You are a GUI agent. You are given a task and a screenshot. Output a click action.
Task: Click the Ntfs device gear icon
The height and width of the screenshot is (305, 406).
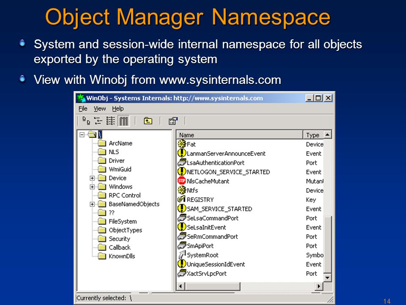coord(182,190)
